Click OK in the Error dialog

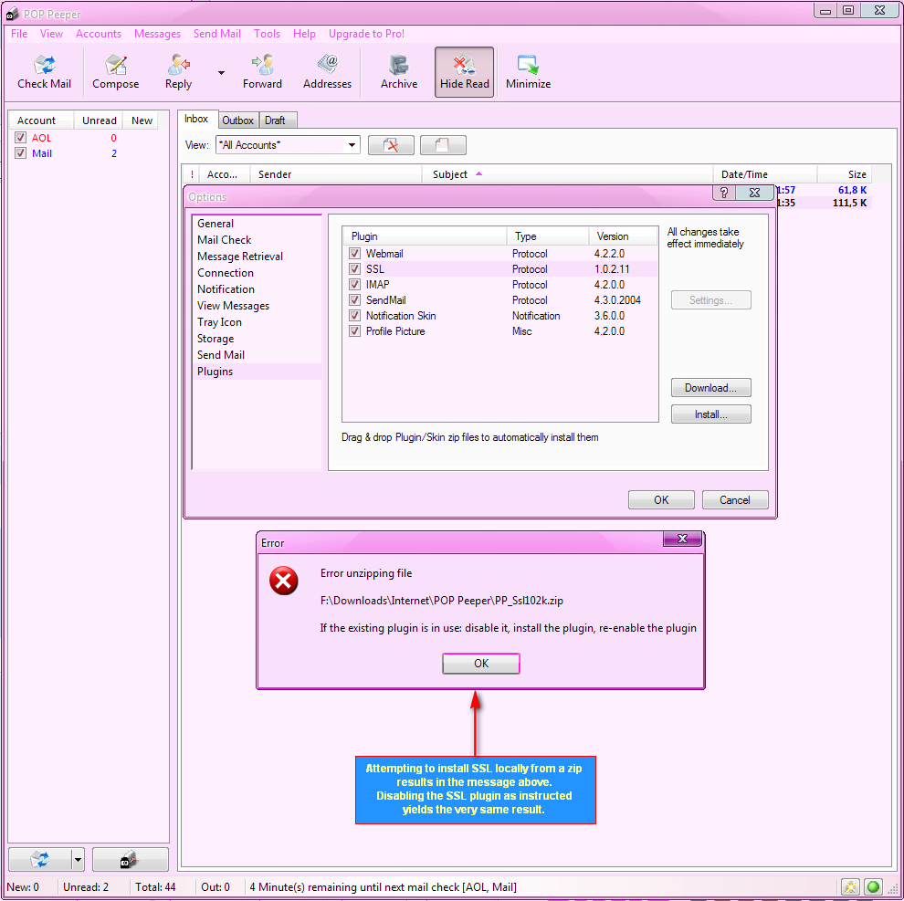481,663
